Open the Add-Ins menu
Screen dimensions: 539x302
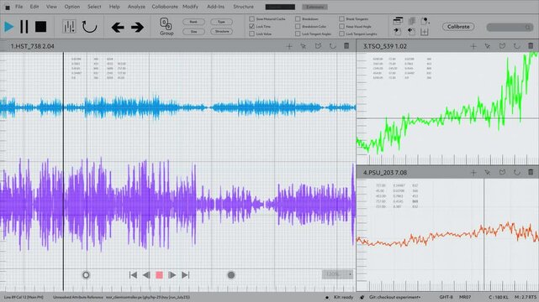tap(215, 7)
